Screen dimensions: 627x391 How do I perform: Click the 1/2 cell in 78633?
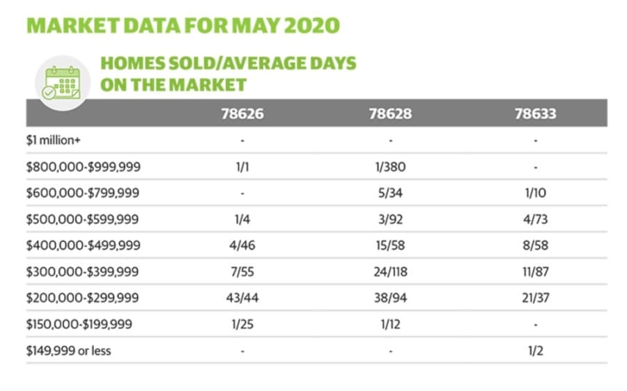point(536,351)
